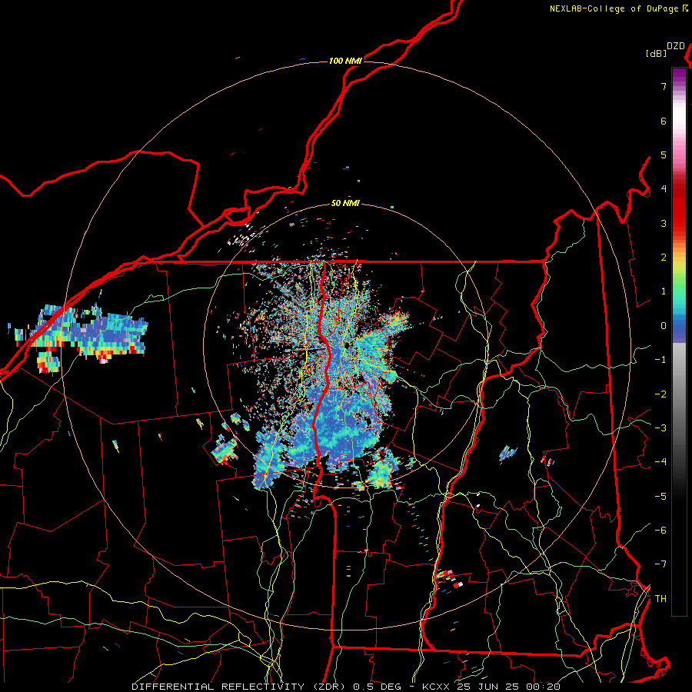Screen dimensions: 692x692
Task: Click the -1 value on color scale
Action: coord(660,360)
